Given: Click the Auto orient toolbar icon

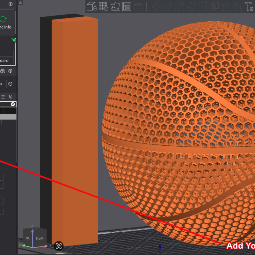Looking at the screenshot, I should tap(114, 6).
